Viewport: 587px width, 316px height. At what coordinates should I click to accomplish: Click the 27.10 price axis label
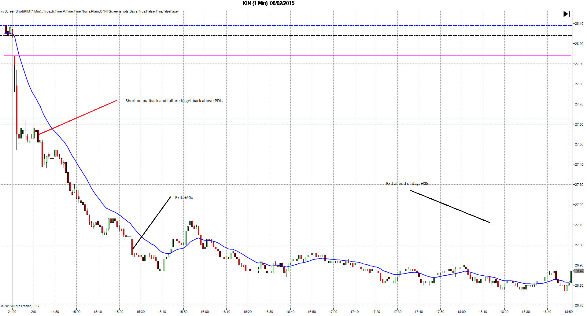coord(579,225)
